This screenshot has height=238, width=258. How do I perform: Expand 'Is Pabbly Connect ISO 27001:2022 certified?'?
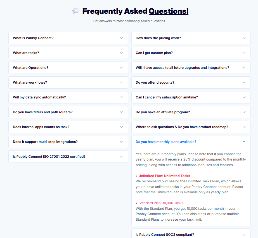(x=68, y=157)
